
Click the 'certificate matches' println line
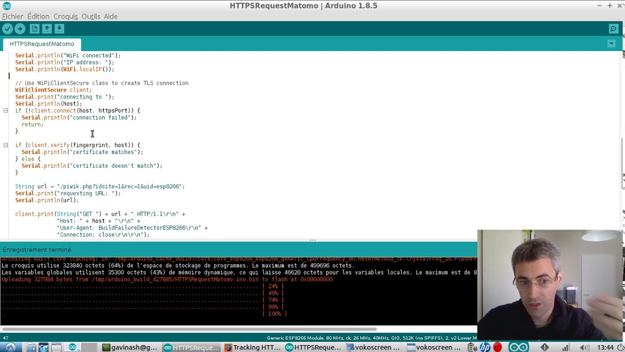click(82, 152)
